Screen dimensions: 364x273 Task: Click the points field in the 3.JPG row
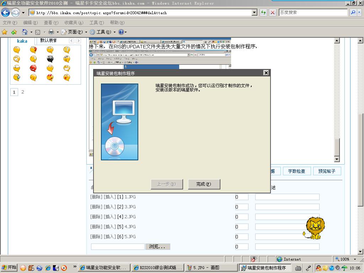tap(242, 207)
